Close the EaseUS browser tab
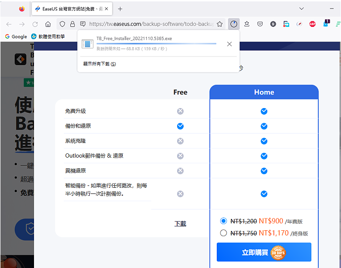Viewport: 341px width, 268px height. click(x=106, y=9)
